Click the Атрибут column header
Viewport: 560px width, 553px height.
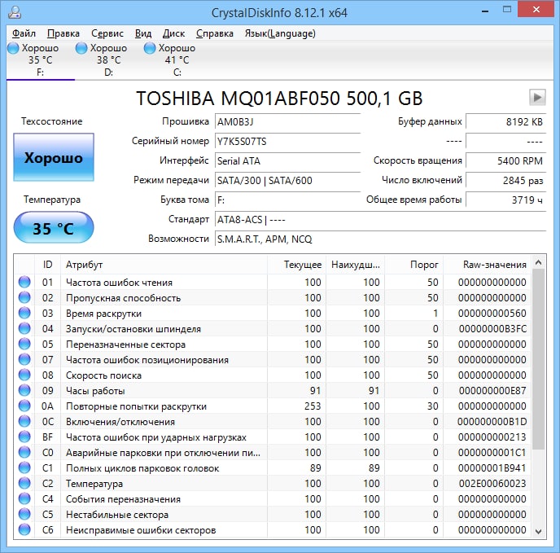(x=164, y=265)
